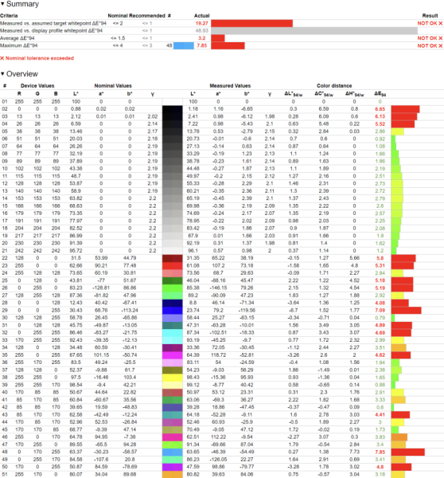
Task: Click the cyan swatch in row 32
Action: 173,332
